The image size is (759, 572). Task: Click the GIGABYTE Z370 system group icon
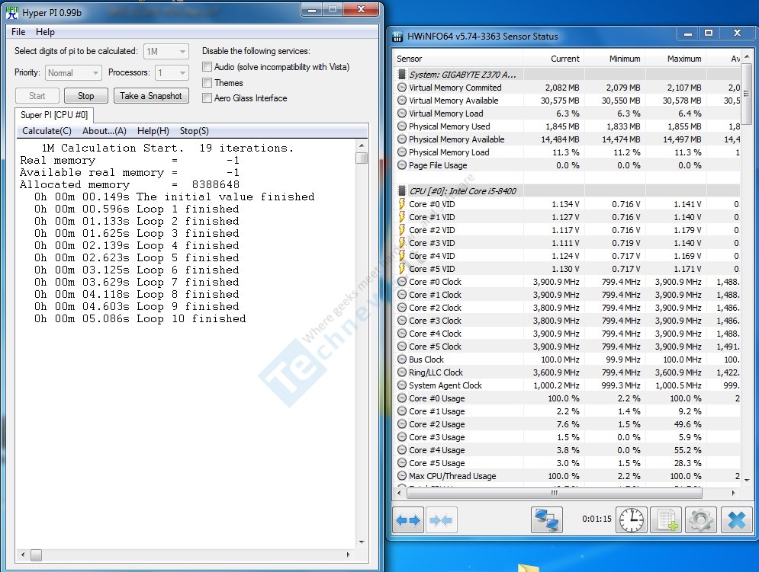click(401, 75)
